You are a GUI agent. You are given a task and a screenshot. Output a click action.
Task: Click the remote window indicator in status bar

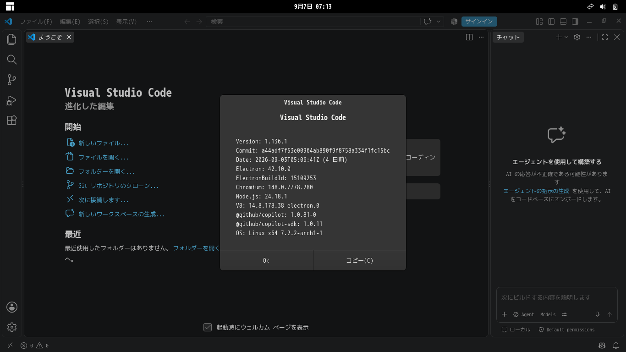coord(10,346)
